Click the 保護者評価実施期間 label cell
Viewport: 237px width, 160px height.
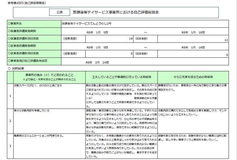click(34, 31)
